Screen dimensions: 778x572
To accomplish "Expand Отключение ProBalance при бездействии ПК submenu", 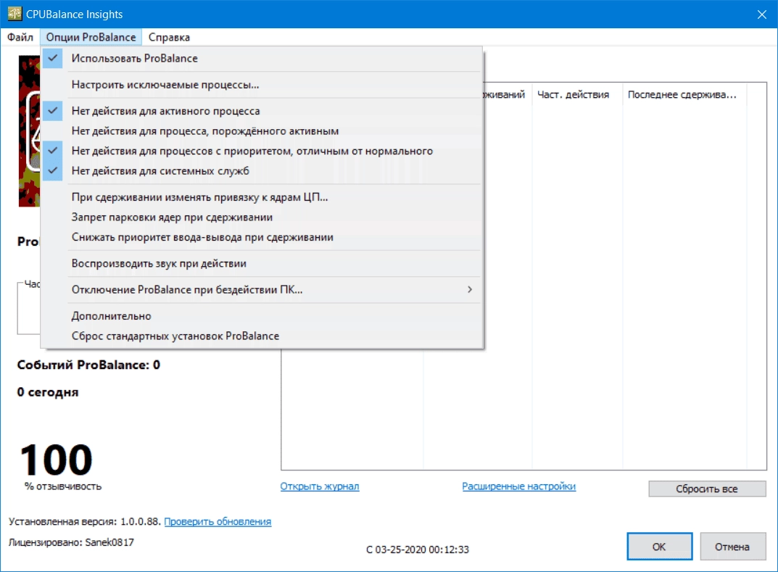I will (262, 290).
